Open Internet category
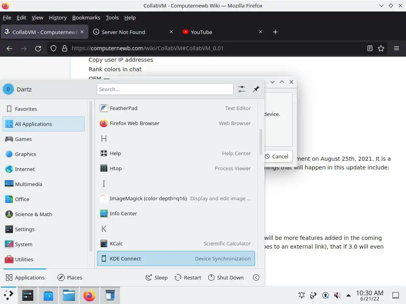 [x=44, y=169]
